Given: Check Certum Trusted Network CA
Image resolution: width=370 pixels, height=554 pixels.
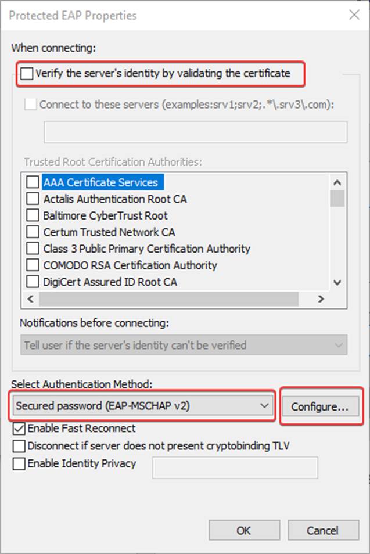Looking at the screenshot, I should [x=33, y=232].
